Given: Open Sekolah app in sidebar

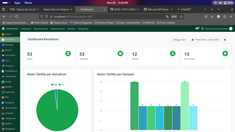Looking at the screenshot, I should [10, 87].
